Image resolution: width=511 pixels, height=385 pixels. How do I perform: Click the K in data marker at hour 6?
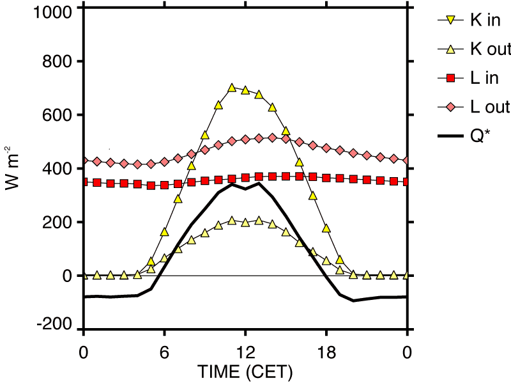click(164, 232)
